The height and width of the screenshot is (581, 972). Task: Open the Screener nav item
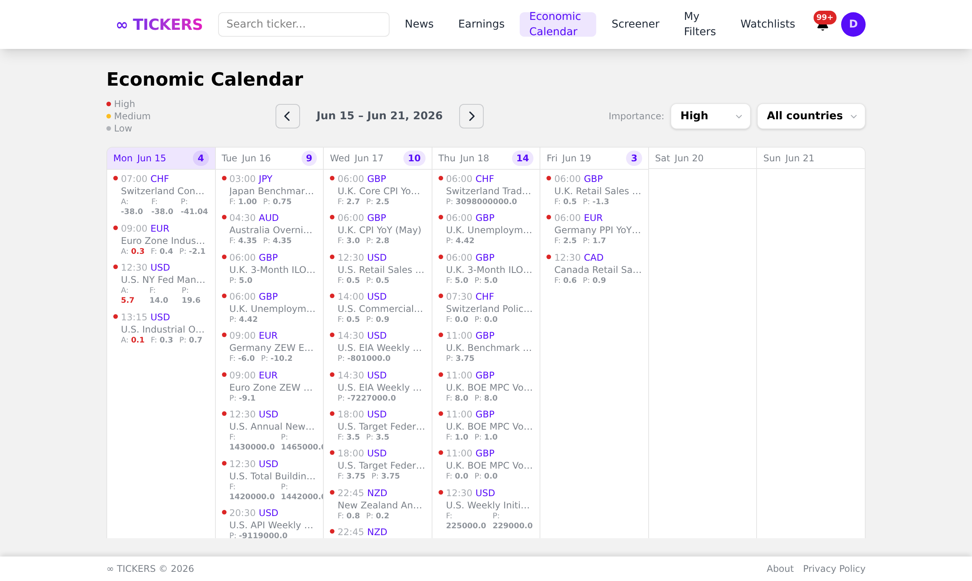635,24
